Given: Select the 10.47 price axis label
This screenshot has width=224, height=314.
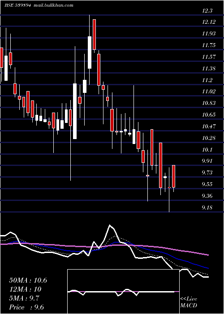Looking at the screenshot, I should [209, 126].
